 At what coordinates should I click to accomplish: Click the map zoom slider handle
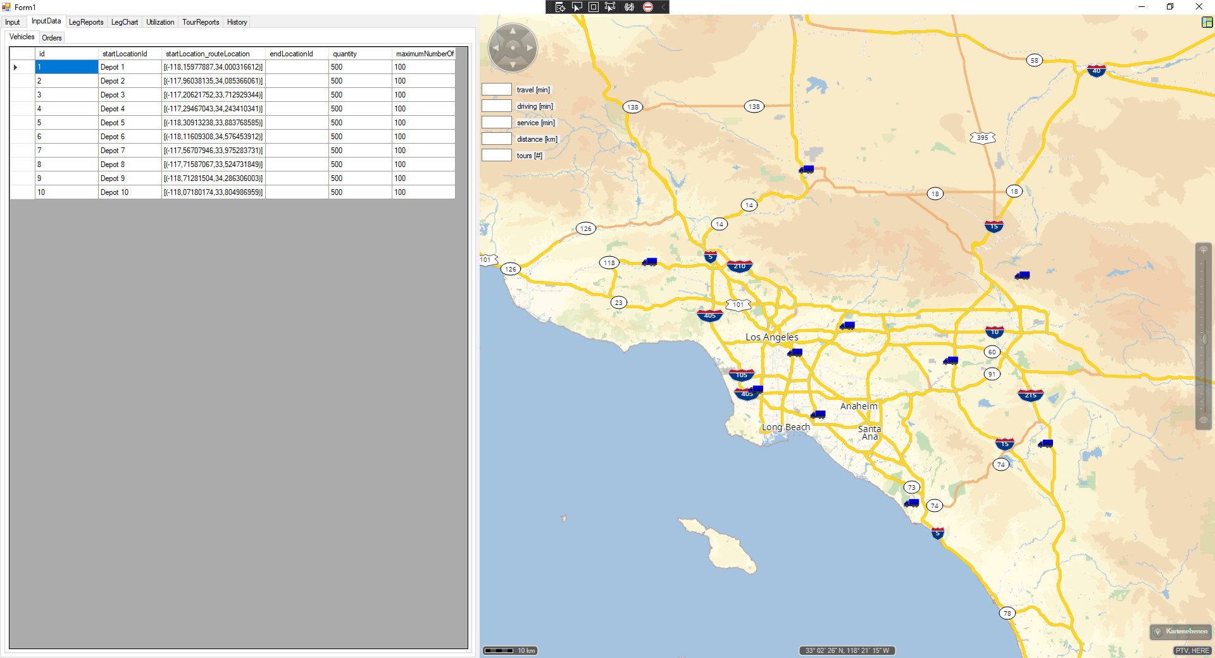1204,340
